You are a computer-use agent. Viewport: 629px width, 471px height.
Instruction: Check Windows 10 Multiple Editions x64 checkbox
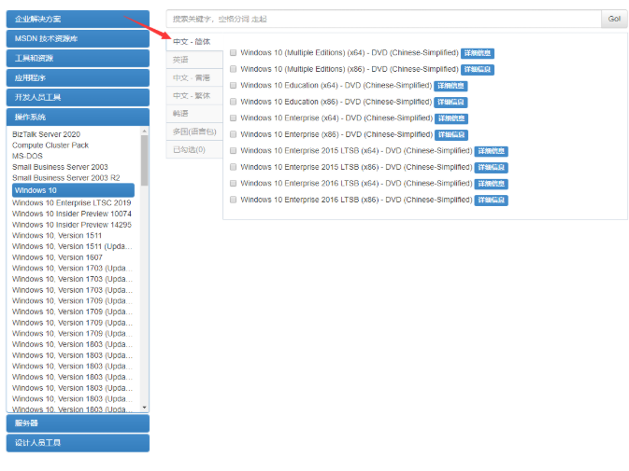tap(233, 53)
